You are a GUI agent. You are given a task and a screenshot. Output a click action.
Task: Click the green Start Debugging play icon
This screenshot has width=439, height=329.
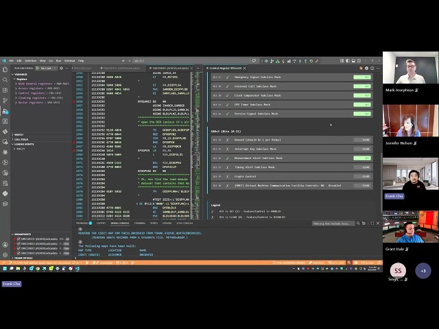pos(38,68)
